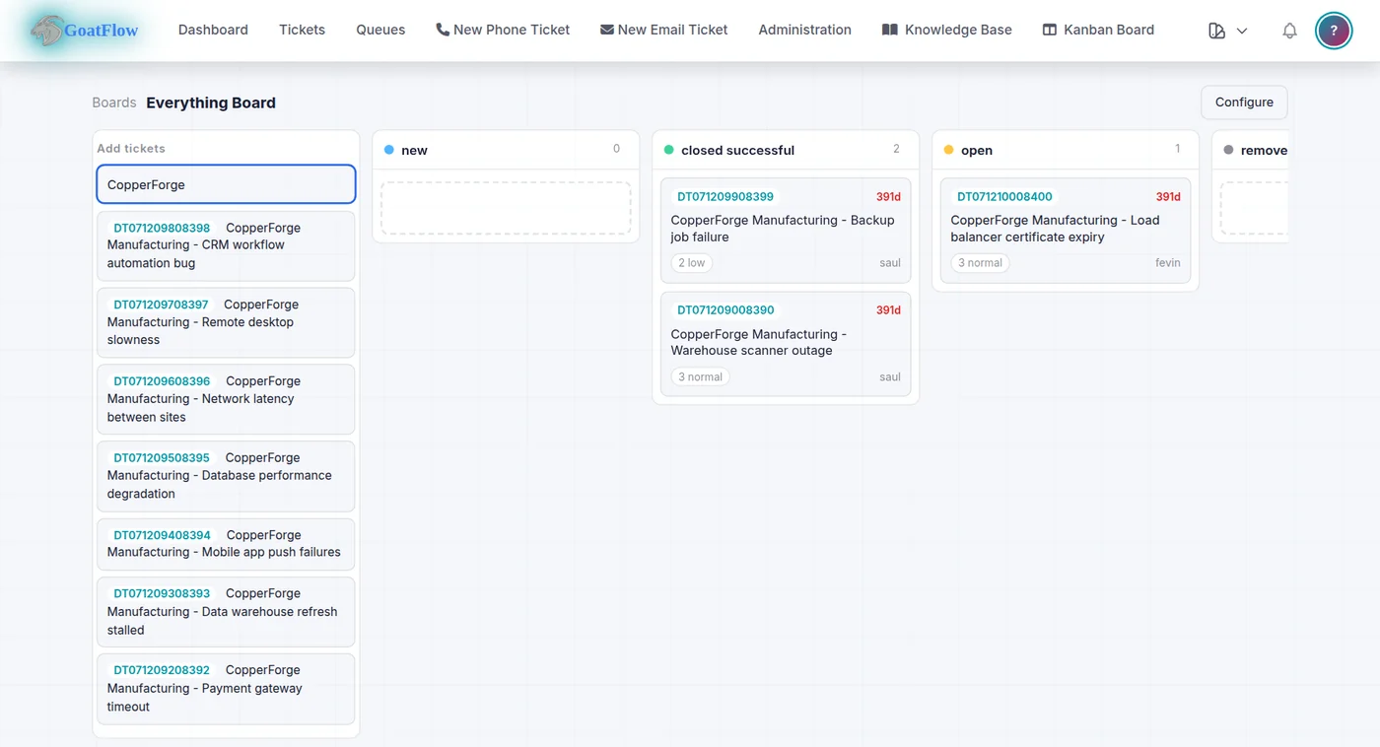This screenshot has height=747, width=1380.
Task: Select ticket DT071209208392 Payment gateway timeout
Action: [x=226, y=689]
